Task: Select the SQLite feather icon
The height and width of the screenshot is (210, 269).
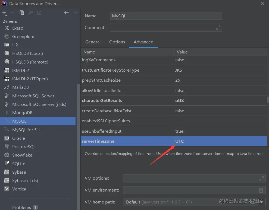Action: click(x=7, y=163)
